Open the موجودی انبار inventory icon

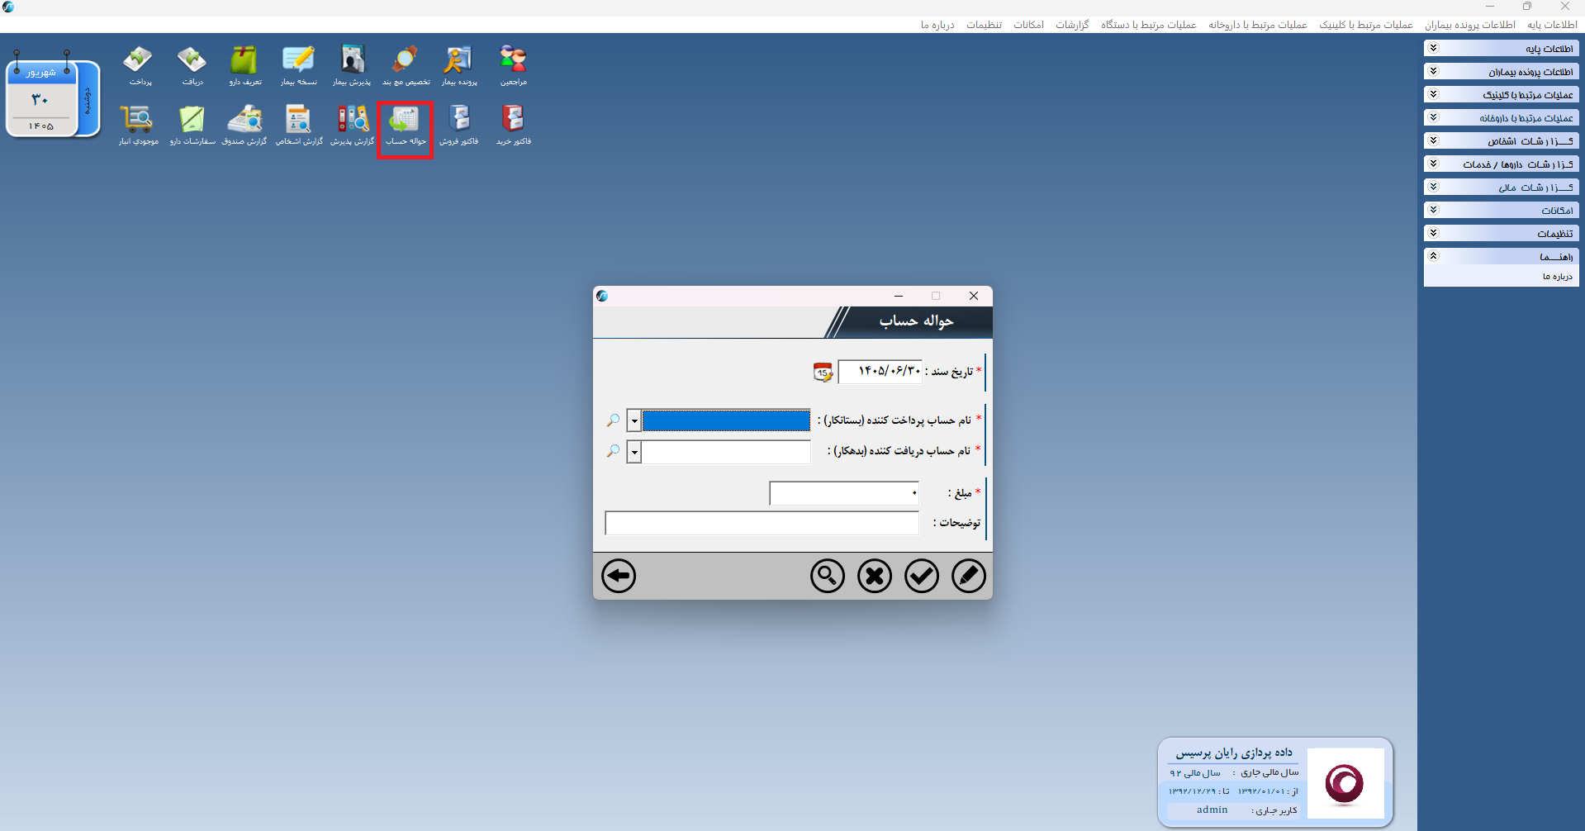pos(138,125)
